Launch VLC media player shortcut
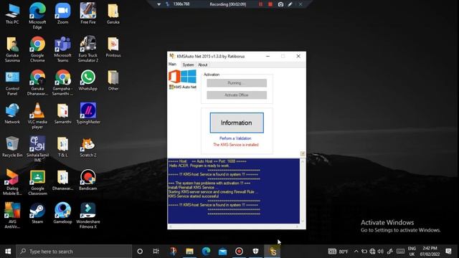Viewport: 459px width, 258px height. tap(37, 116)
